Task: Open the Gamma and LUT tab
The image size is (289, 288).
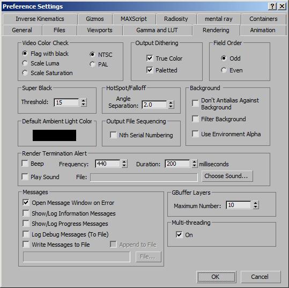Action: pos(157,30)
